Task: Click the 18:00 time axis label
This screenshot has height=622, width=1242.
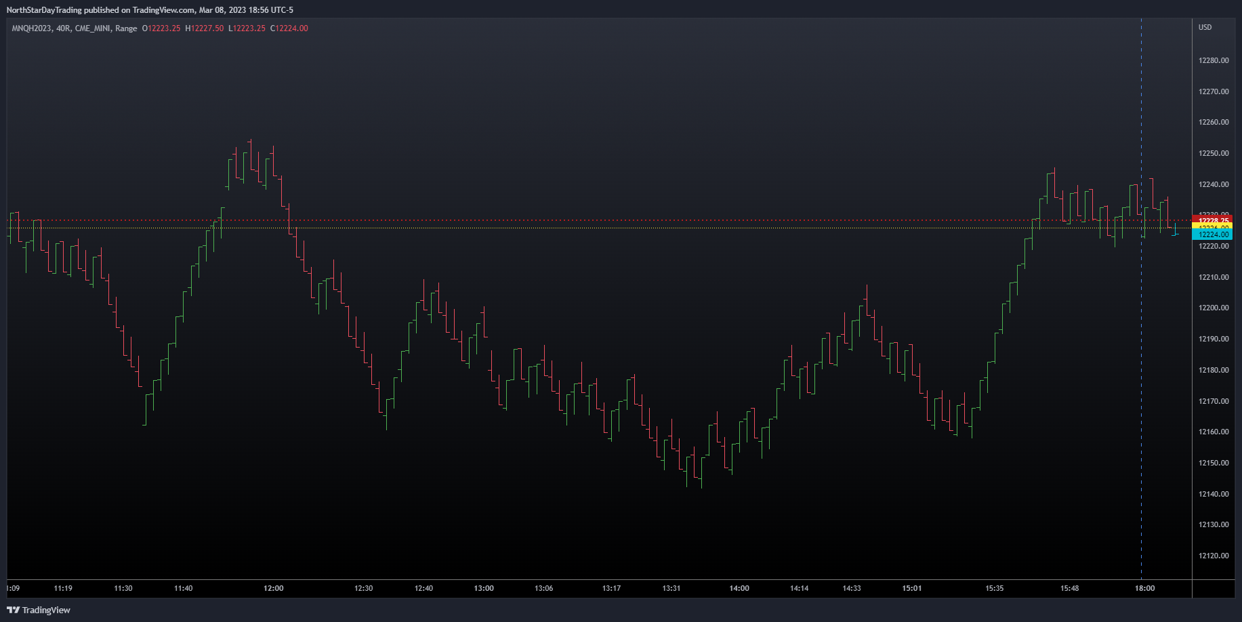Action: coord(1145,588)
